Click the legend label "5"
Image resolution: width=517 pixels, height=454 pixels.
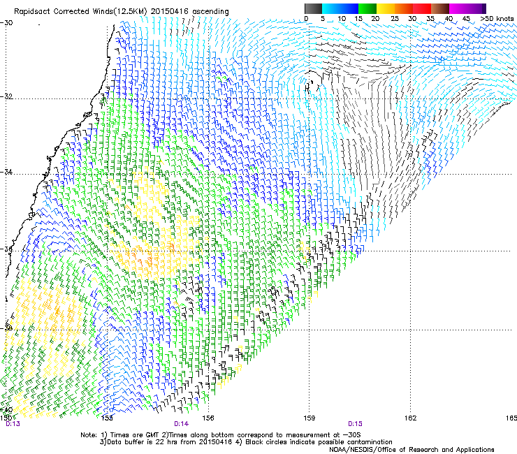tap(323, 19)
